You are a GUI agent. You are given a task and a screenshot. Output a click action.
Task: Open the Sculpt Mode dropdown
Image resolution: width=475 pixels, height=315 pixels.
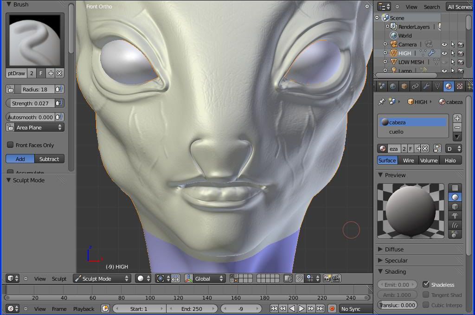[102, 278]
